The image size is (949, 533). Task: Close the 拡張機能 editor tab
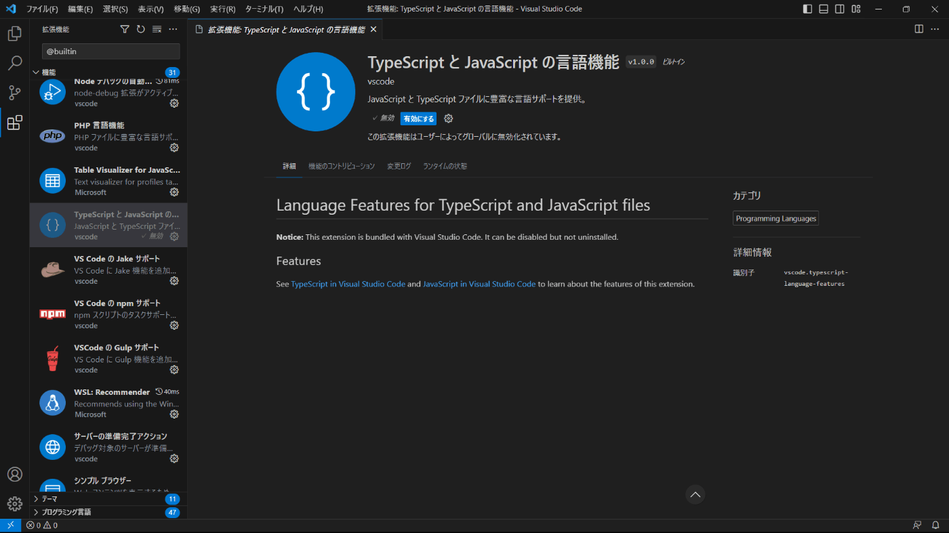pos(373,30)
